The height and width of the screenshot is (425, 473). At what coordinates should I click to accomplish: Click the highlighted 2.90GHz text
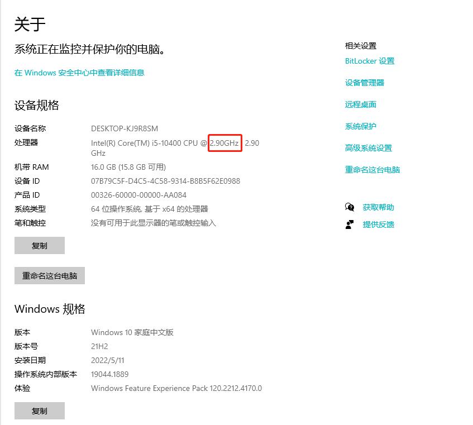point(224,144)
